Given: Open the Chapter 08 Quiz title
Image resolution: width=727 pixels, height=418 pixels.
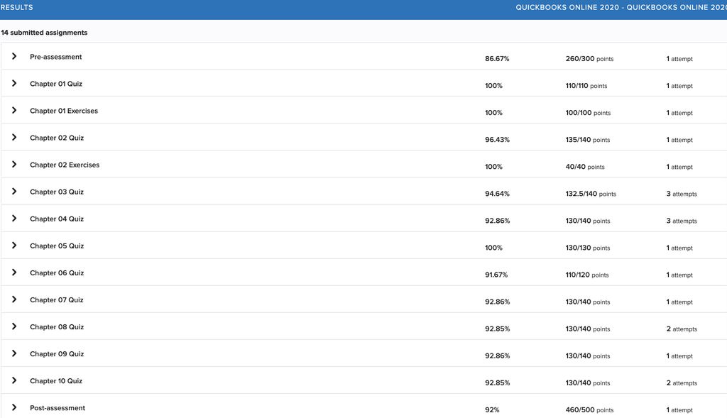Looking at the screenshot, I should 57,327.
